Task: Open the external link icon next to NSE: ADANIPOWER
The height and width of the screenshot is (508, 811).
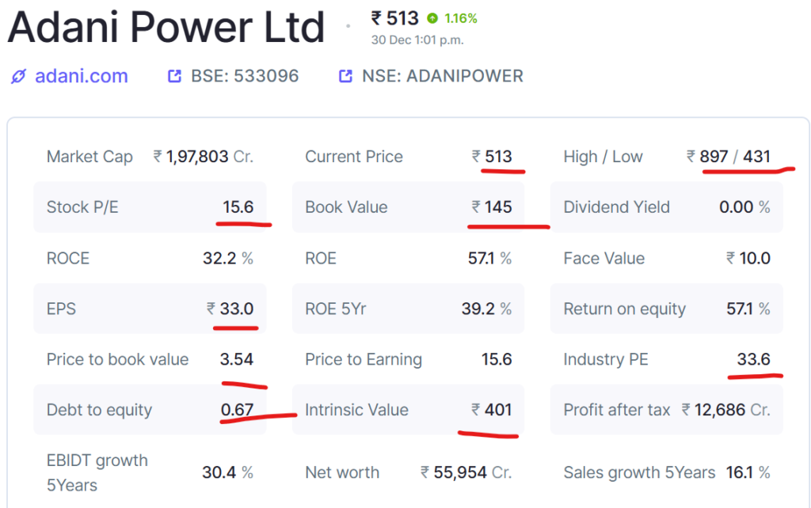Action: coord(344,75)
